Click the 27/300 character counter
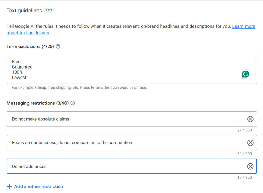The width and height of the screenshot is (263, 193). click(244, 130)
